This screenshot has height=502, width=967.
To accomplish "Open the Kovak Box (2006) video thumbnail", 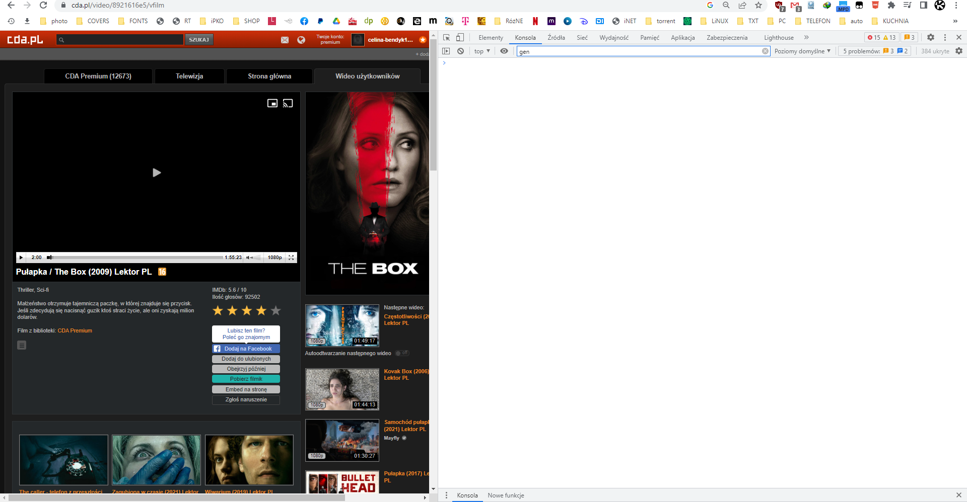I will point(342,389).
